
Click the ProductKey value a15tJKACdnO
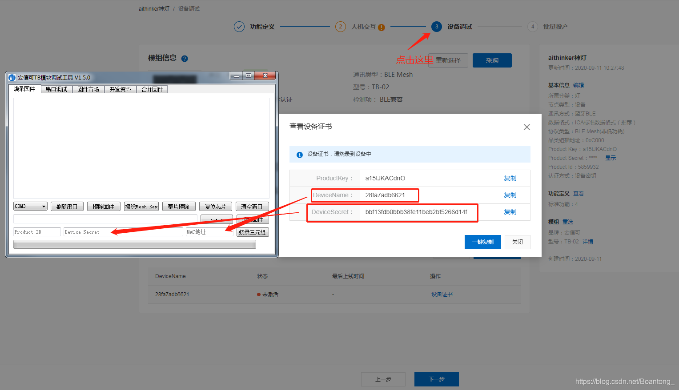click(385, 178)
